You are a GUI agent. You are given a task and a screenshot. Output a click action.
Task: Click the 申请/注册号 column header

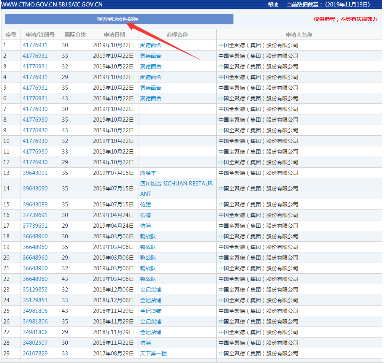40,35
